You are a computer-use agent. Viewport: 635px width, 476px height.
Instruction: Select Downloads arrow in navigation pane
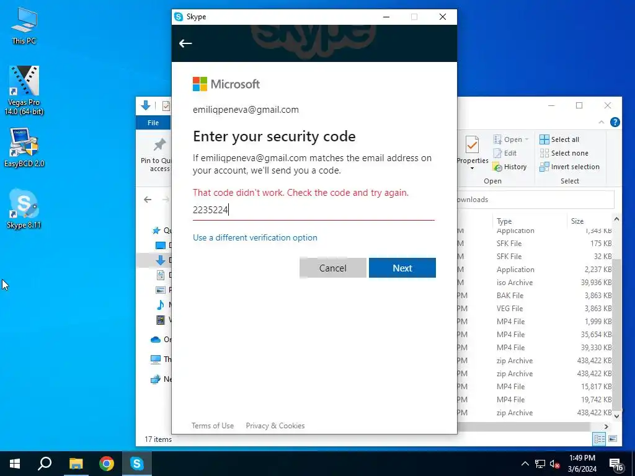(161, 260)
